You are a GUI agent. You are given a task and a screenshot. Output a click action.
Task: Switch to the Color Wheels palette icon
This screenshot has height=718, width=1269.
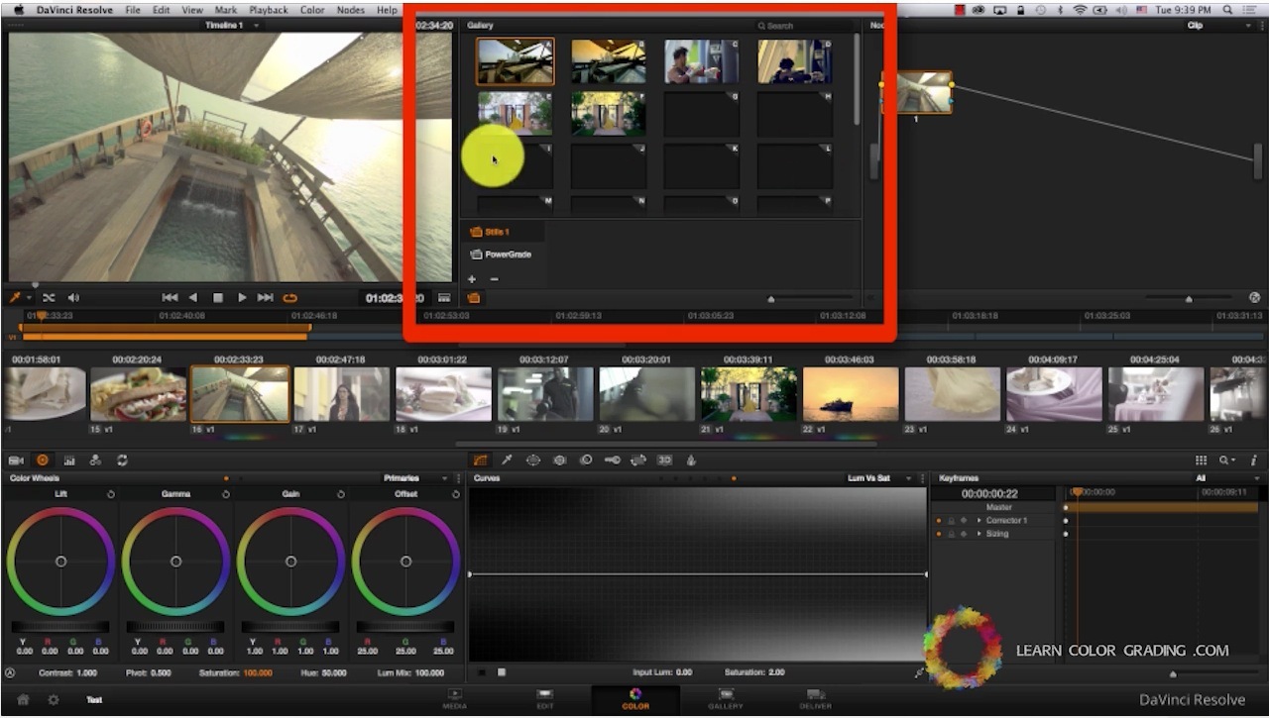point(43,461)
